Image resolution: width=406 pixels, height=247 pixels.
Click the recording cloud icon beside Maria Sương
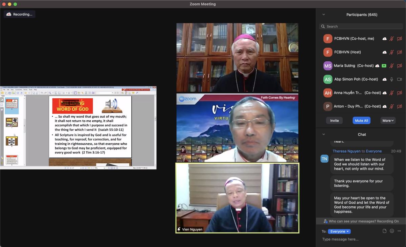click(377, 66)
